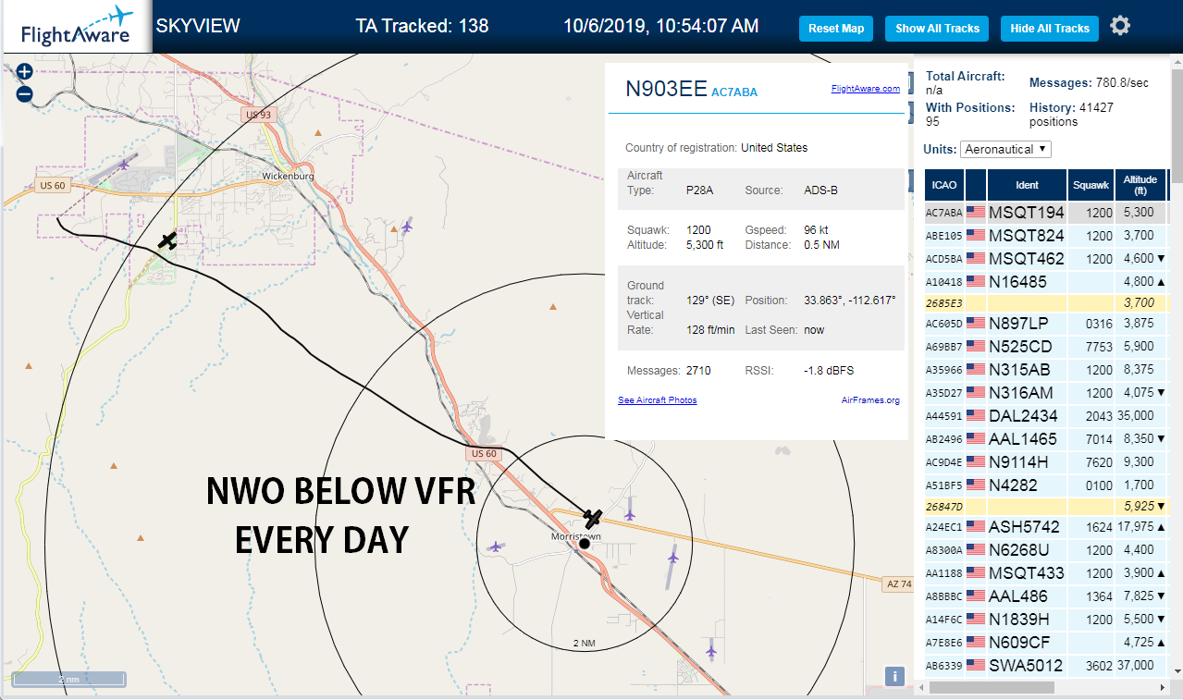Select the MSQT194 aircraft row

(1046, 213)
